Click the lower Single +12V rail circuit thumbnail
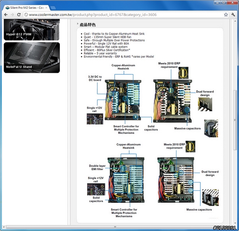 click(96, 189)
